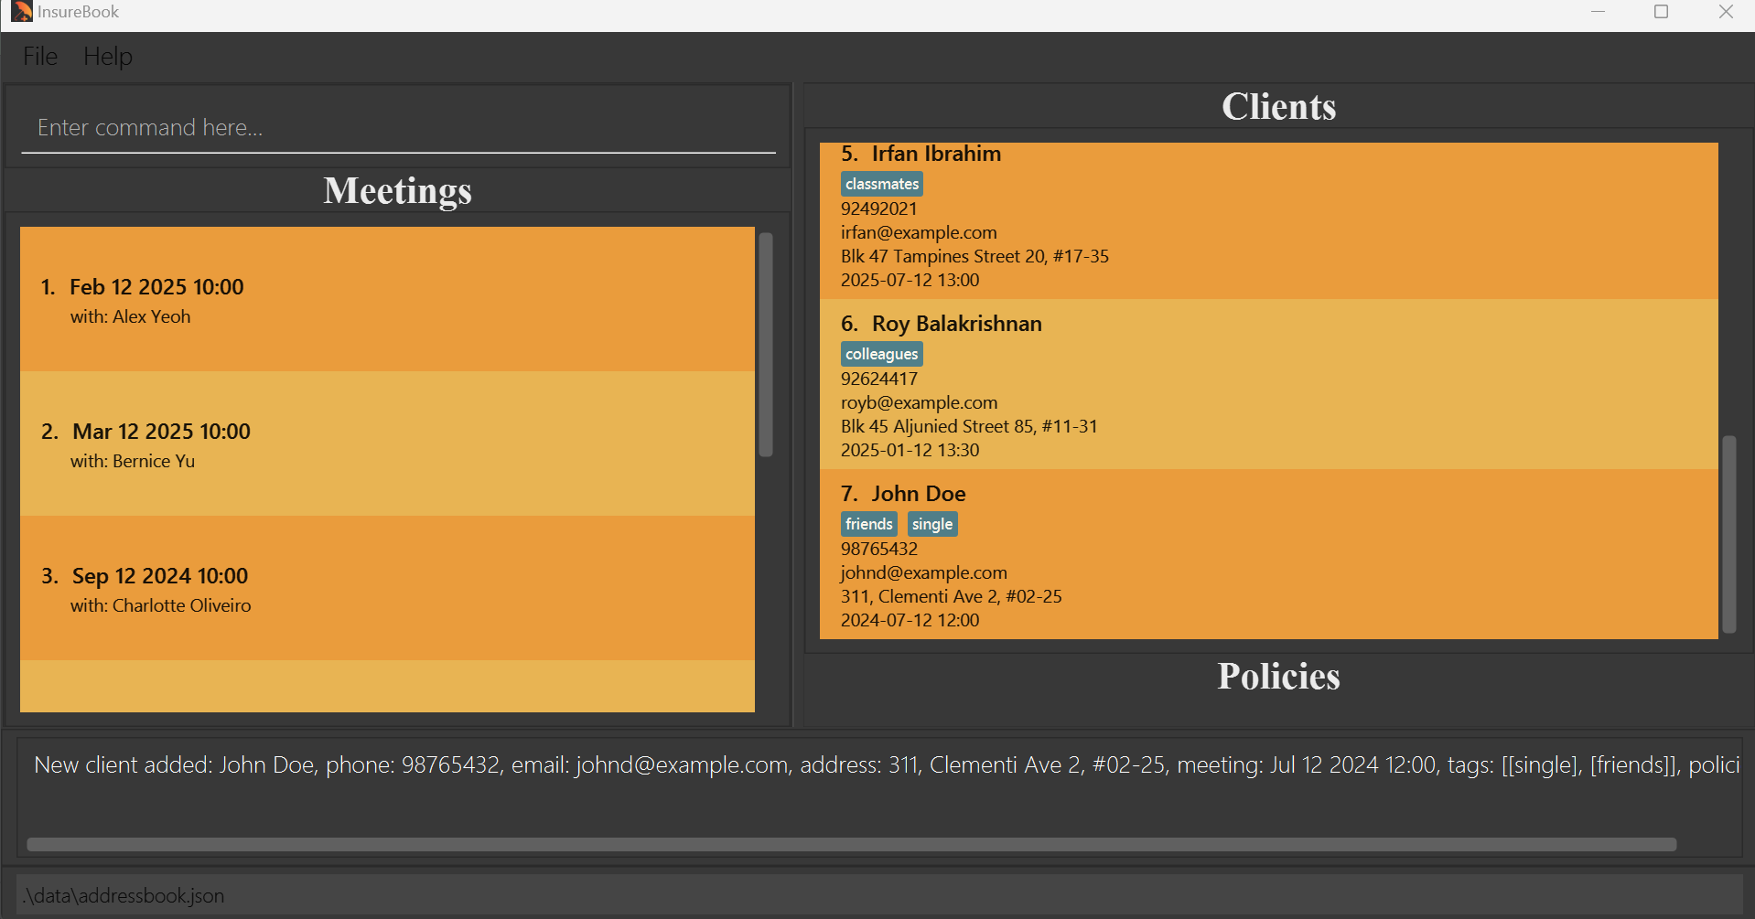Click the Policies panel header
This screenshot has width=1755, height=919.
pyautogui.click(x=1277, y=677)
